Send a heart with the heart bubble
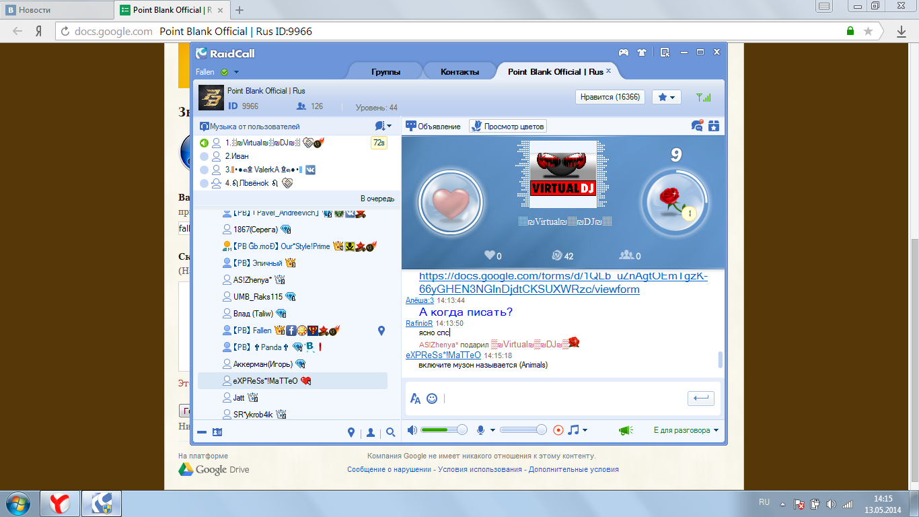Image resolution: width=919 pixels, height=517 pixels. 449,202
